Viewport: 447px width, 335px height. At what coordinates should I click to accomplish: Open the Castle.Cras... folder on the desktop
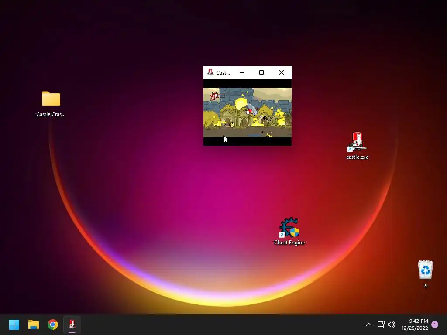pos(51,104)
